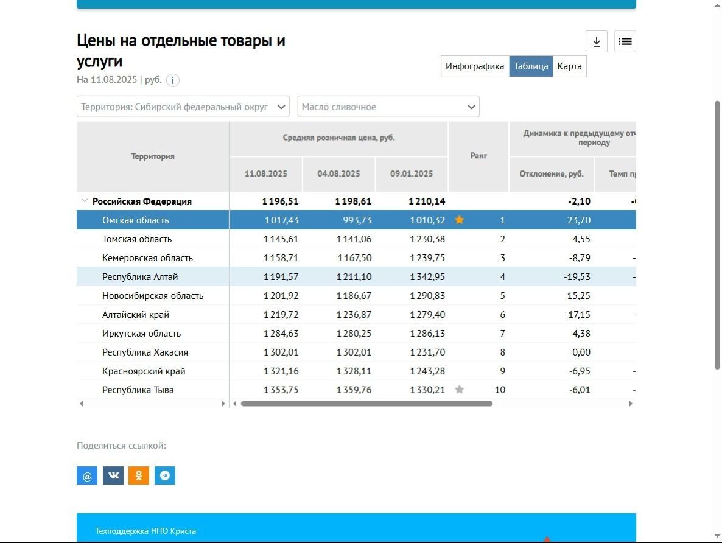Collapse the Российская Федерация row
Viewport: 722px width, 543px height.
point(84,201)
